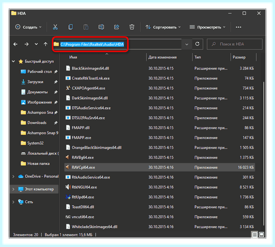Expand the Сеть tree node
Image resolution: width=275 pixels, height=247 pixels.
pos(13,202)
